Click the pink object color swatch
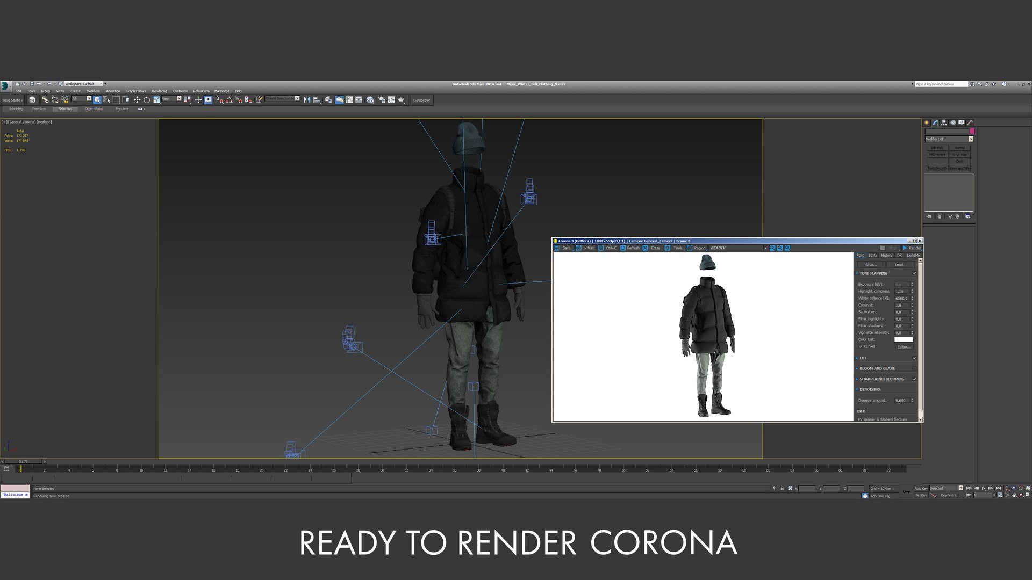The image size is (1032, 580). coord(972,131)
